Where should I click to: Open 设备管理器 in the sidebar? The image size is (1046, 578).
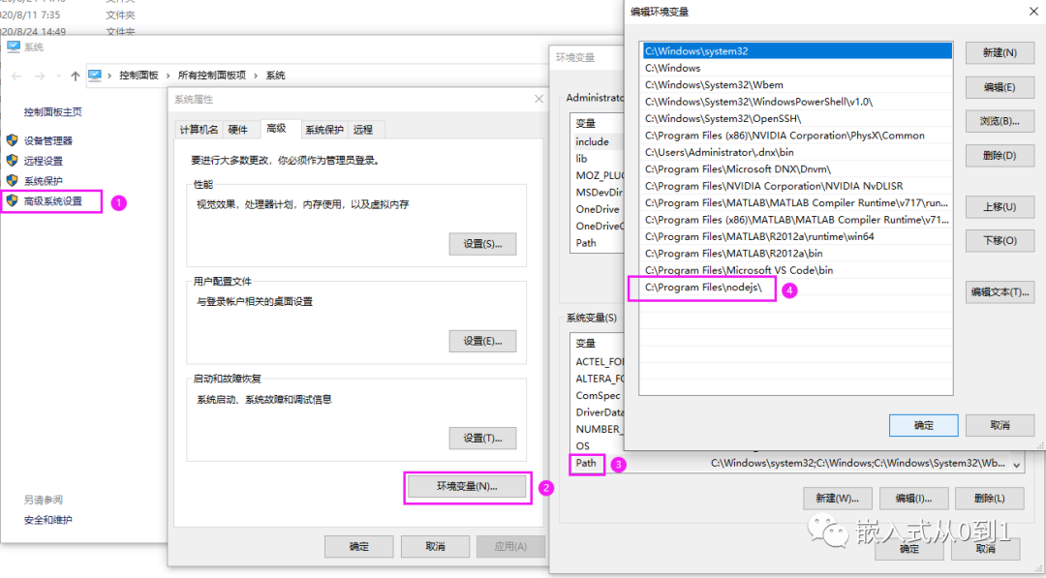[48, 140]
